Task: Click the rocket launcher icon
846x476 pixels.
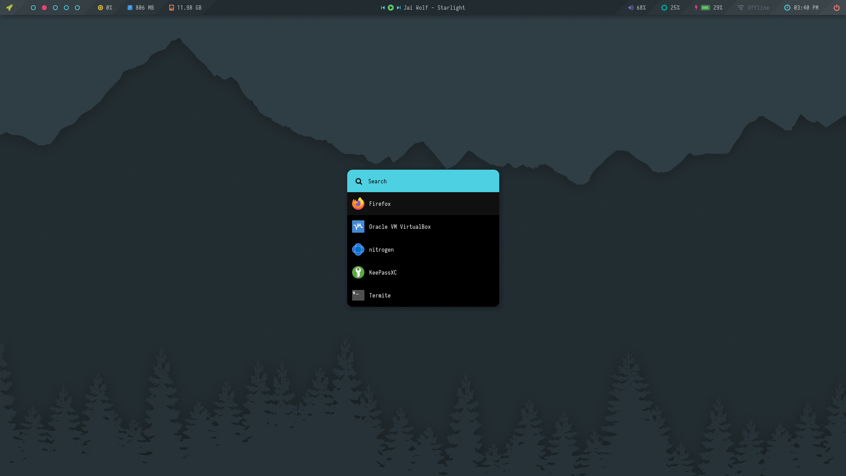Action: click(9, 7)
